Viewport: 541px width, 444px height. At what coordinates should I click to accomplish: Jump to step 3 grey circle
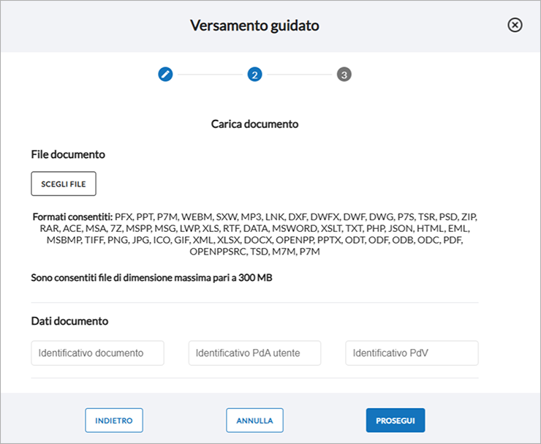pyautogui.click(x=344, y=74)
